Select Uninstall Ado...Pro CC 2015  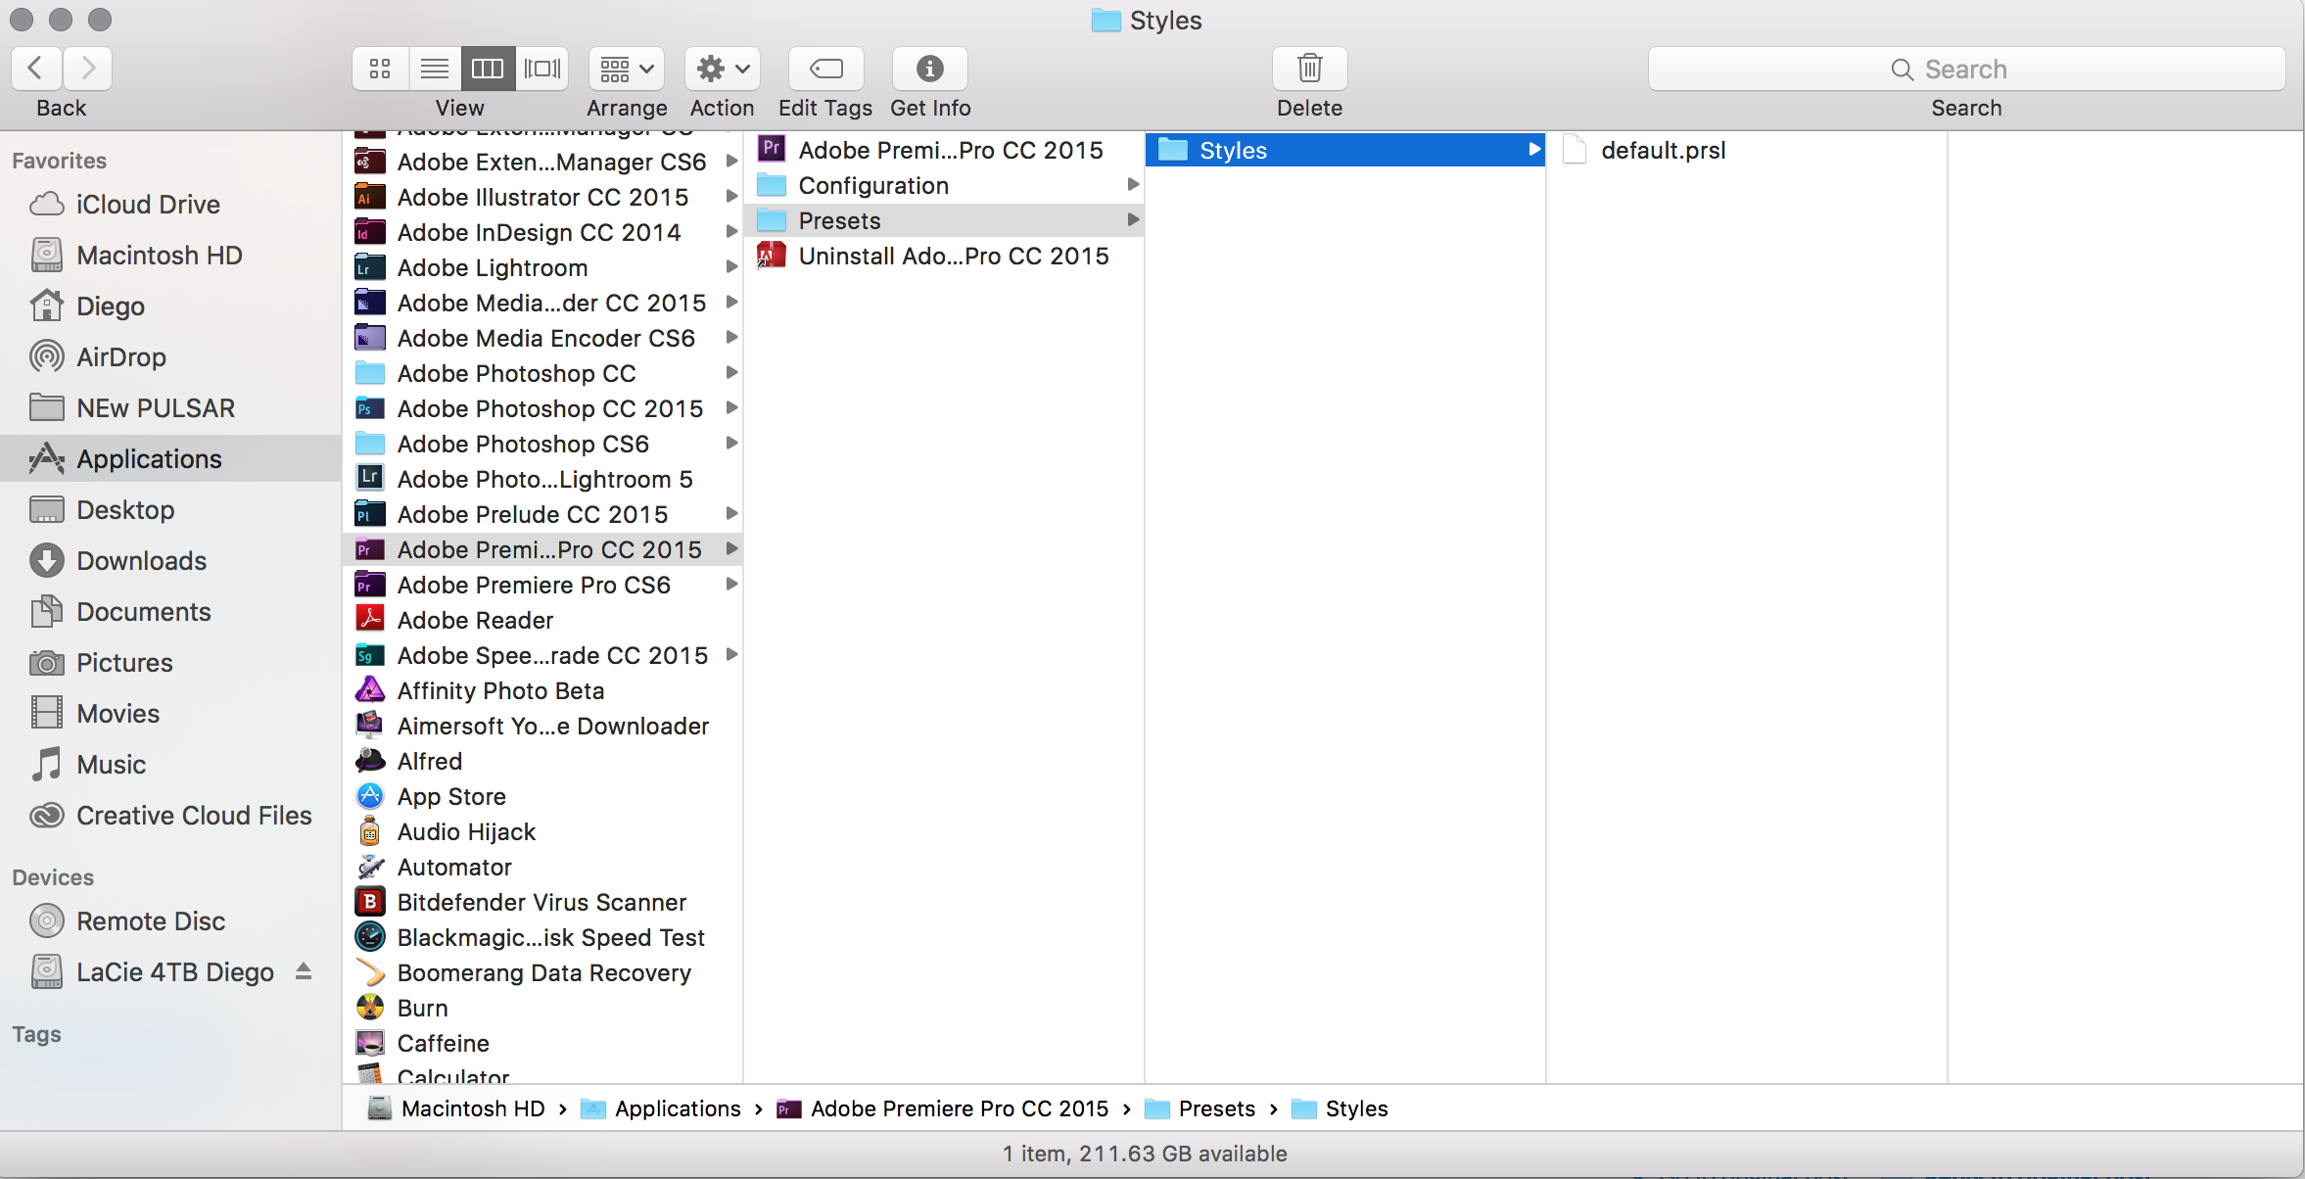point(944,256)
